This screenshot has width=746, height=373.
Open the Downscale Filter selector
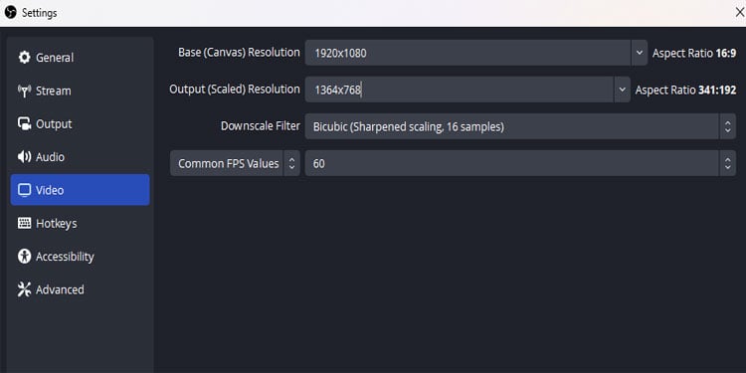pos(520,126)
